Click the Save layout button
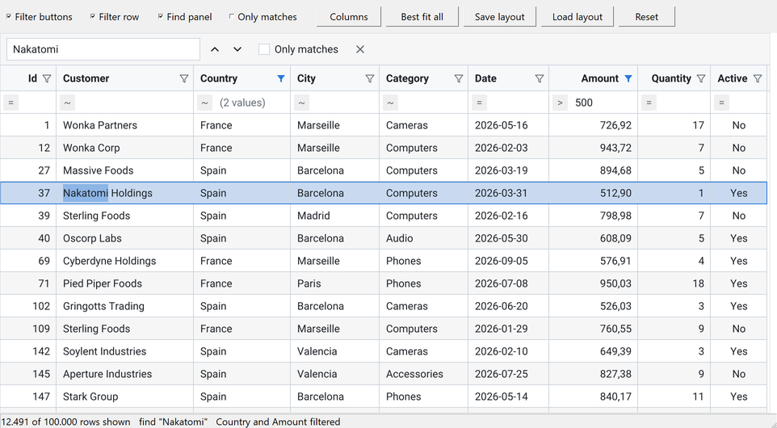The width and height of the screenshot is (777, 428). point(499,16)
